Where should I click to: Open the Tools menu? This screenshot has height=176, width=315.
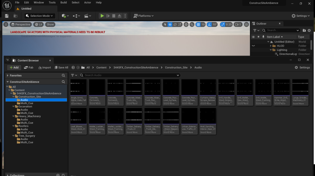coord(52,2)
